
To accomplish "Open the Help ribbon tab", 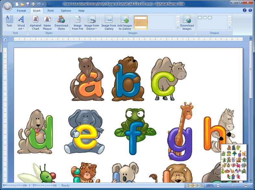I will coord(81,11).
